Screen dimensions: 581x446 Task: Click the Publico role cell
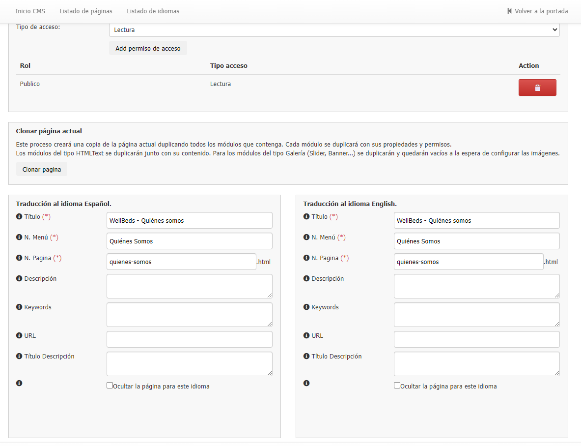[x=29, y=84]
